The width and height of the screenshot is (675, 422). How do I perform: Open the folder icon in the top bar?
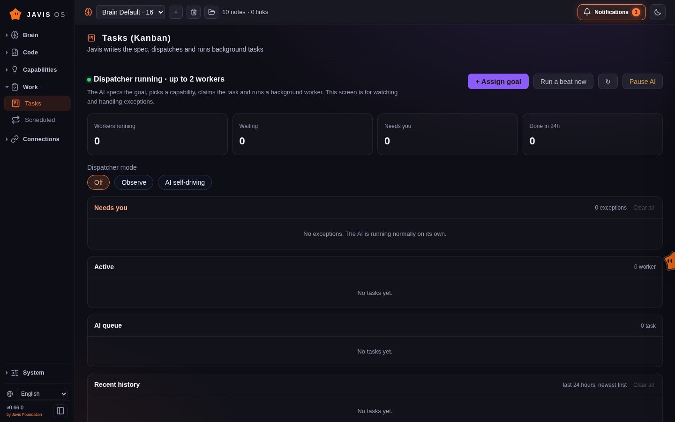point(211,12)
